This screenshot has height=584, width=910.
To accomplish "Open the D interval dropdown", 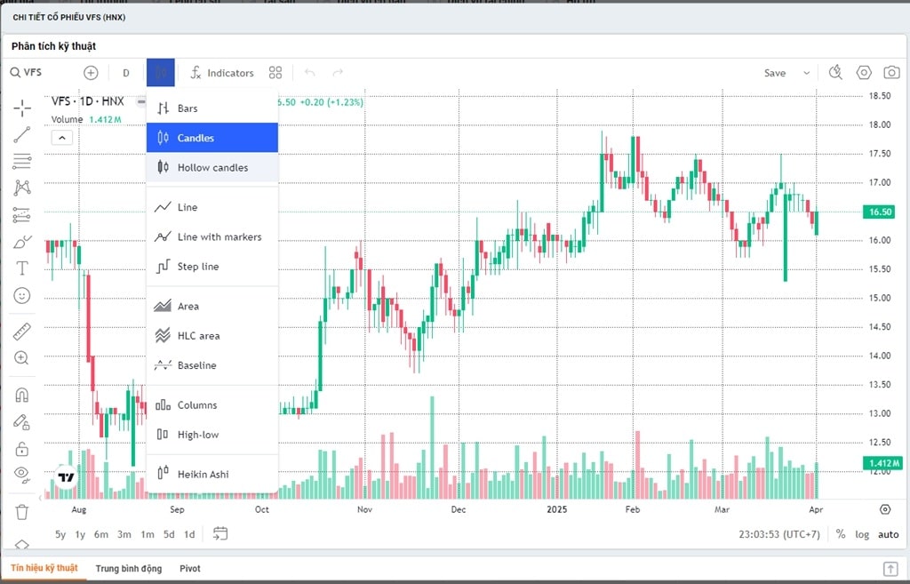I will tap(126, 73).
